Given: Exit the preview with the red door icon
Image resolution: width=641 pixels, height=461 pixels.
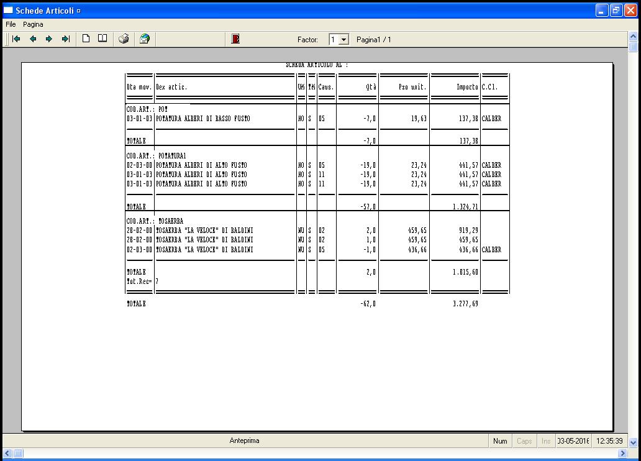Looking at the screenshot, I should coord(235,39).
